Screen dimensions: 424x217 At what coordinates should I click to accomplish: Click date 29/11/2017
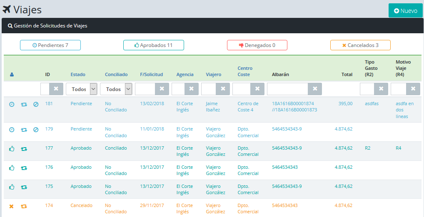click(x=152, y=206)
